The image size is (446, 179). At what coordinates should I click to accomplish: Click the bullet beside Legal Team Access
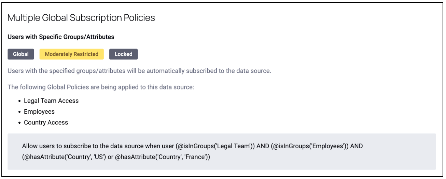(20, 101)
